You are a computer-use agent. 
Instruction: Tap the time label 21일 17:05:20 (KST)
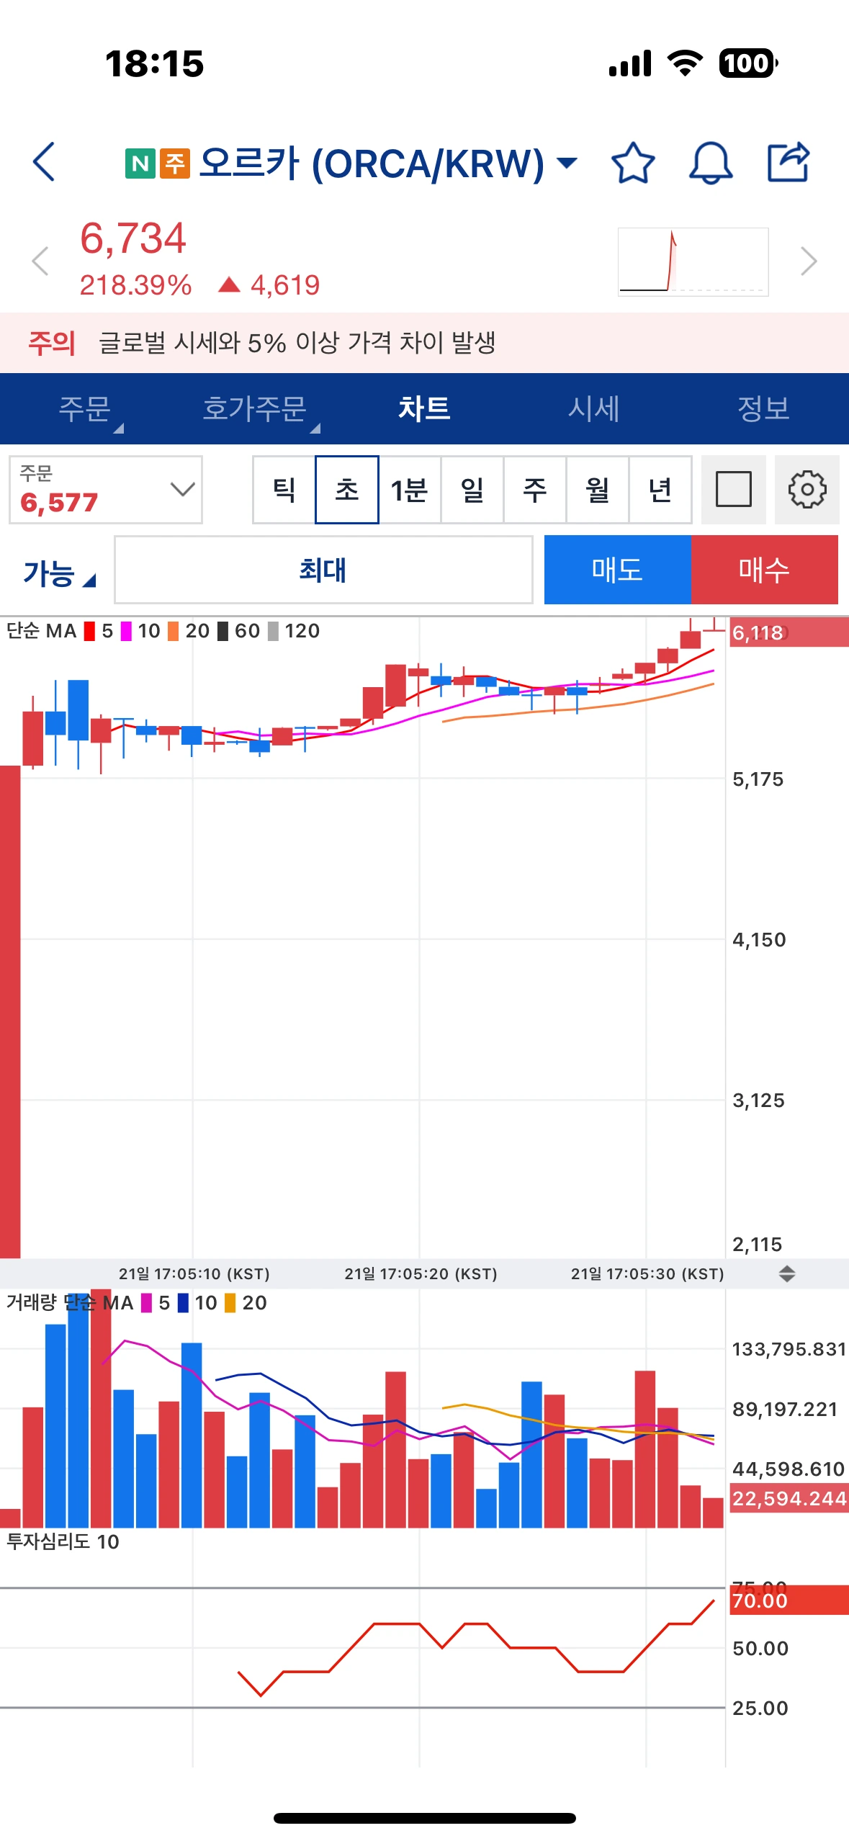pyautogui.click(x=421, y=1273)
